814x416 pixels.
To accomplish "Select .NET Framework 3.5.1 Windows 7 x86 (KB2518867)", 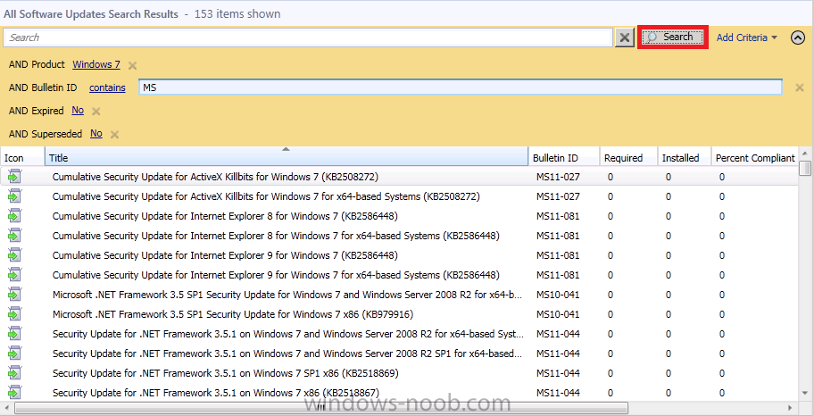I will click(x=216, y=392).
